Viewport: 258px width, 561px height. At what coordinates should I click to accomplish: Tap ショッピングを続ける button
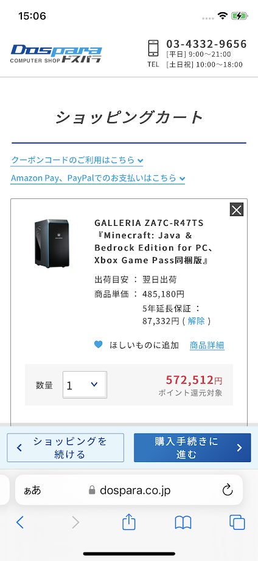coord(65,447)
